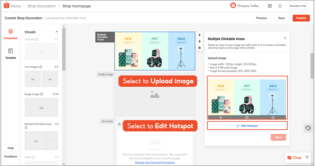The height and width of the screenshot is (166, 315).
Task: Move component up with arrow icon
Action: pos(199,35)
